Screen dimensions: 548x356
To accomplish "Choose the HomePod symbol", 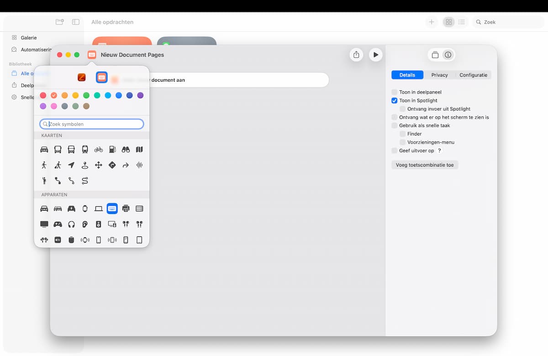I will click(x=71, y=240).
